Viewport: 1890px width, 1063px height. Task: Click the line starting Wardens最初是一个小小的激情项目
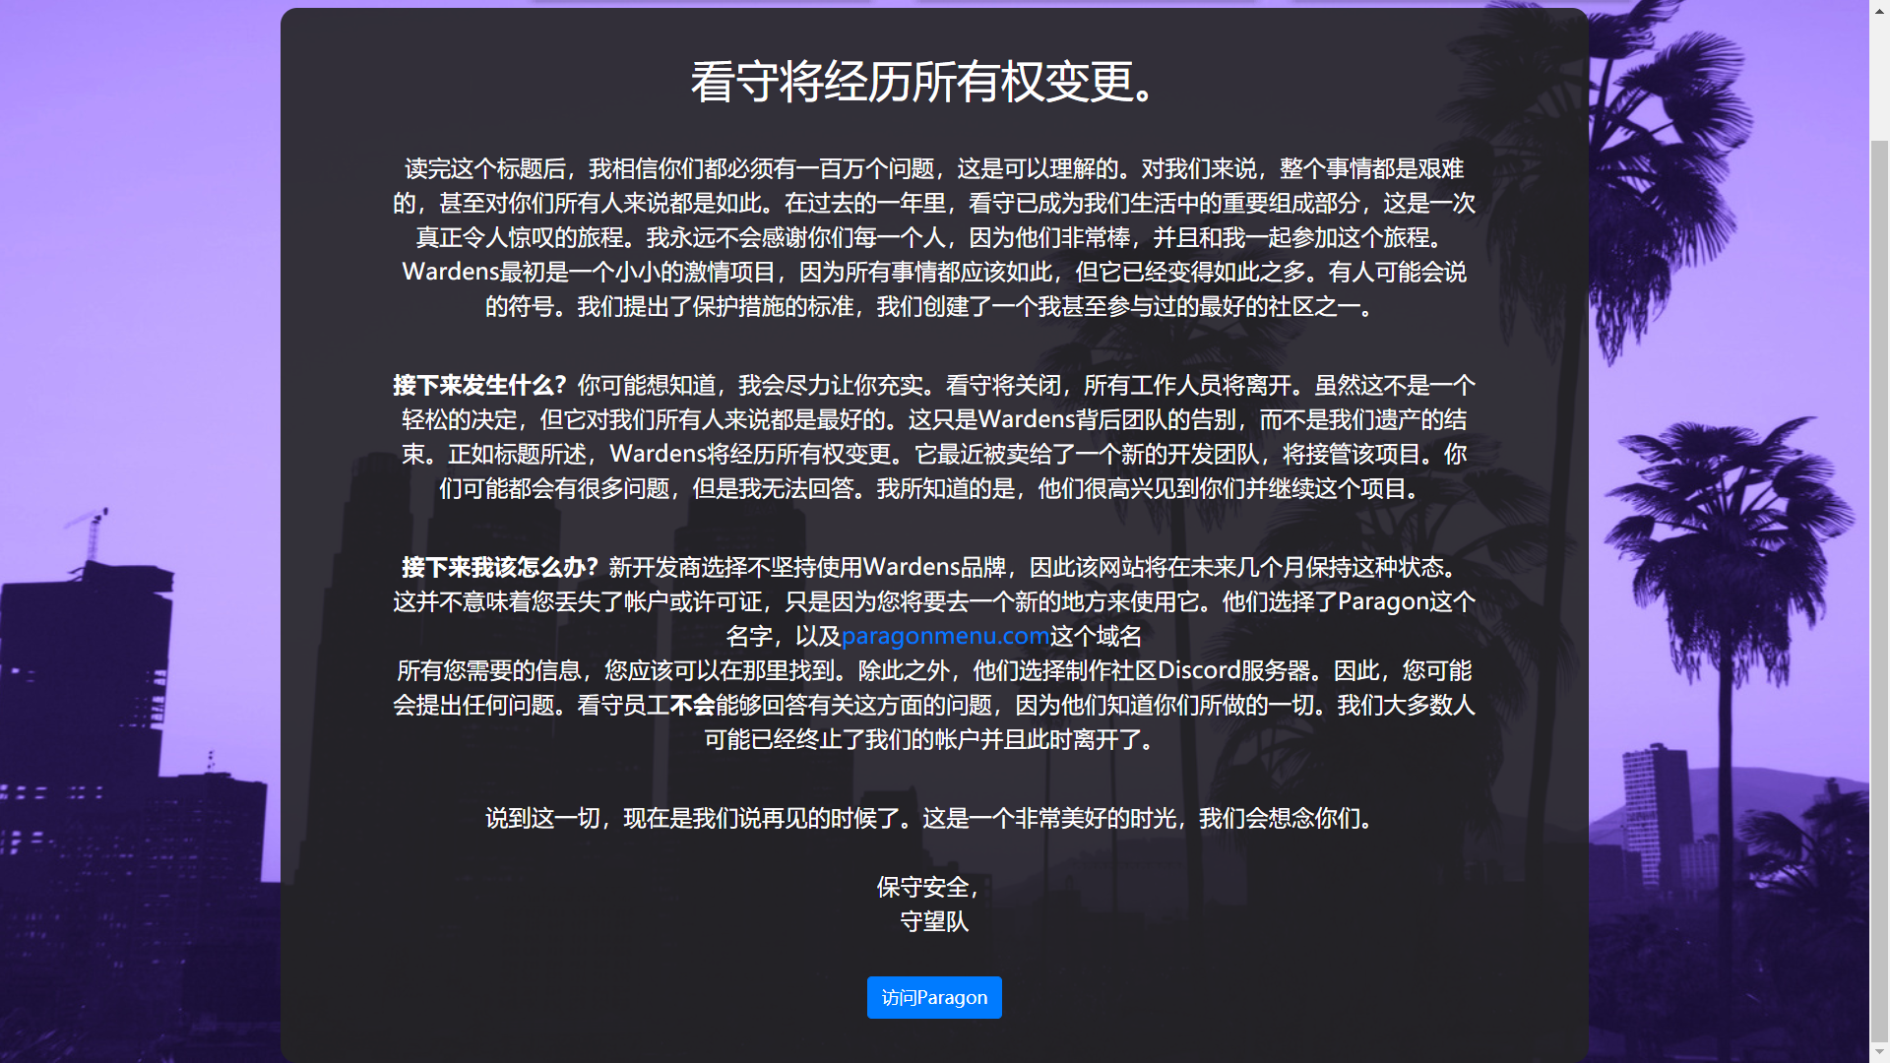click(934, 272)
